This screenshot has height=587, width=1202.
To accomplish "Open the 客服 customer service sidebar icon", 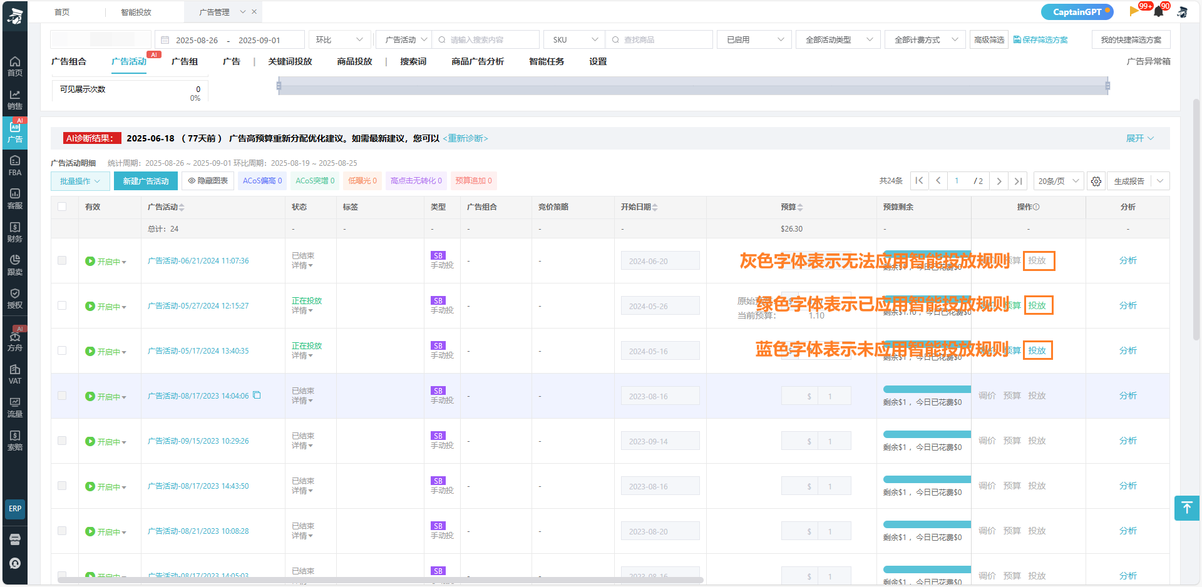I will tap(15, 198).
